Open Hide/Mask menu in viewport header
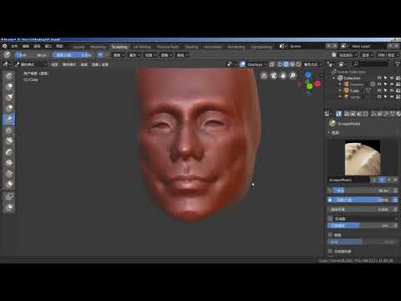Screen dimensions: 401x301 (x=100, y=64)
